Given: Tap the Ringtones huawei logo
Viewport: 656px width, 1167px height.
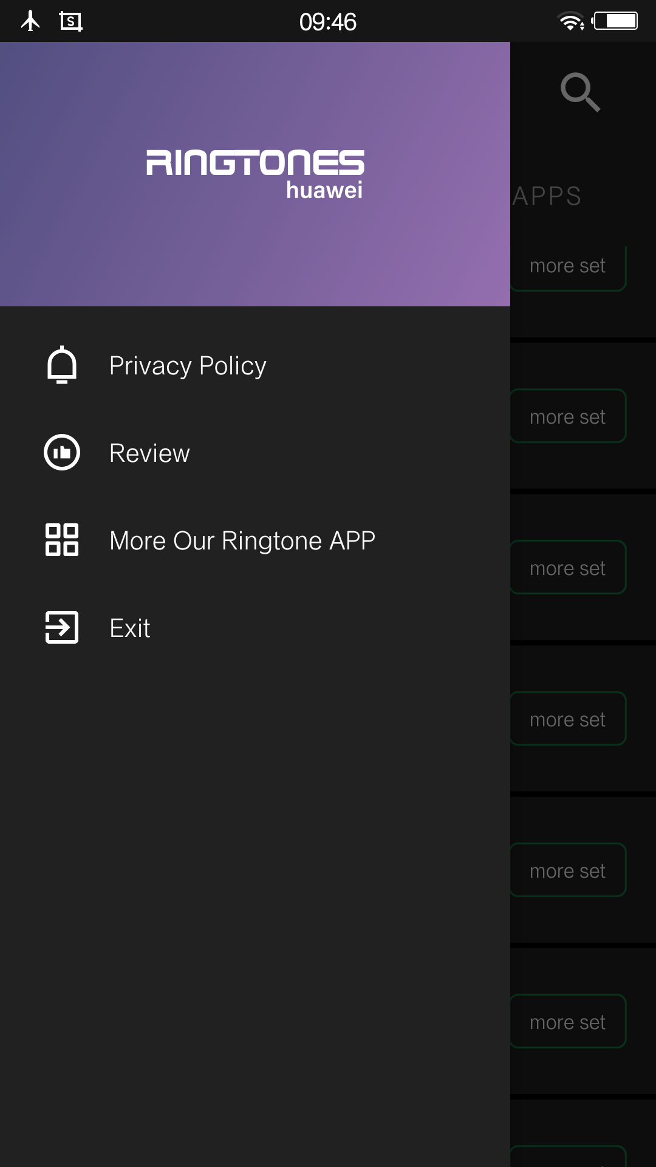Looking at the screenshot, I should click(x=255, y=174).
